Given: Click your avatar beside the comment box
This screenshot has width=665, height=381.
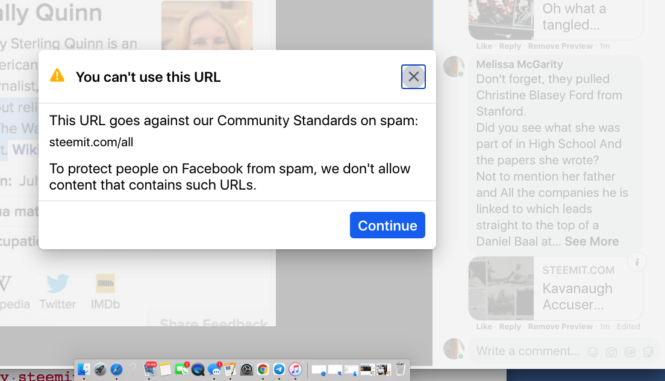Looking at the screenshot, I should (454, 348).
